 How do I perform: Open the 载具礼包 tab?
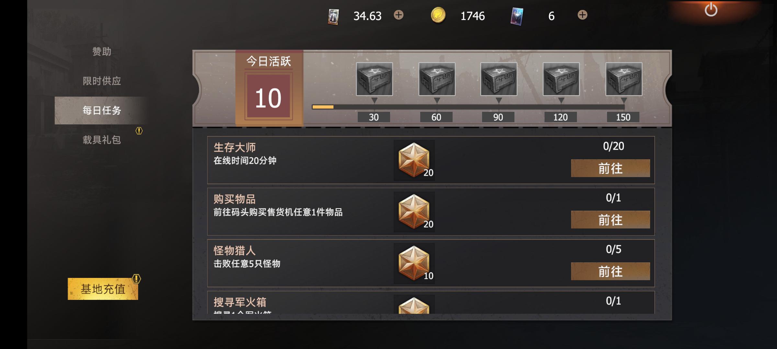coord(102,140)
